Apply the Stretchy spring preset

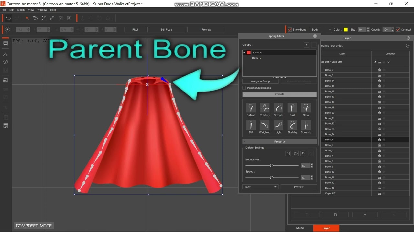(x=292, y=125)
